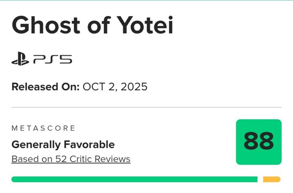Select the green positive reviews bar segment

(x=134, y=179)
